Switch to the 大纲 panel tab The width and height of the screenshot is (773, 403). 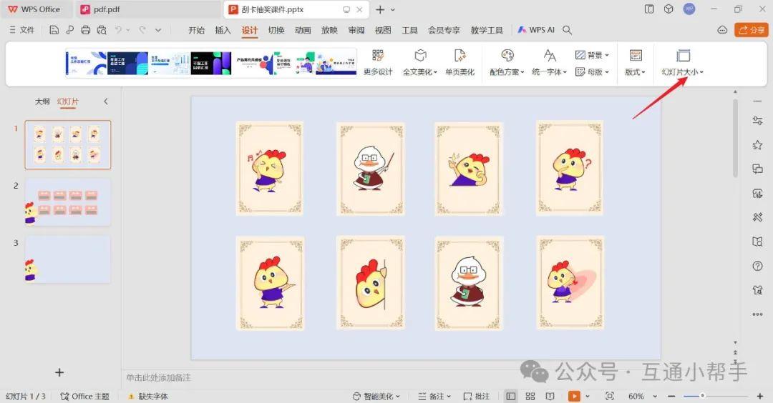point(43,101)
